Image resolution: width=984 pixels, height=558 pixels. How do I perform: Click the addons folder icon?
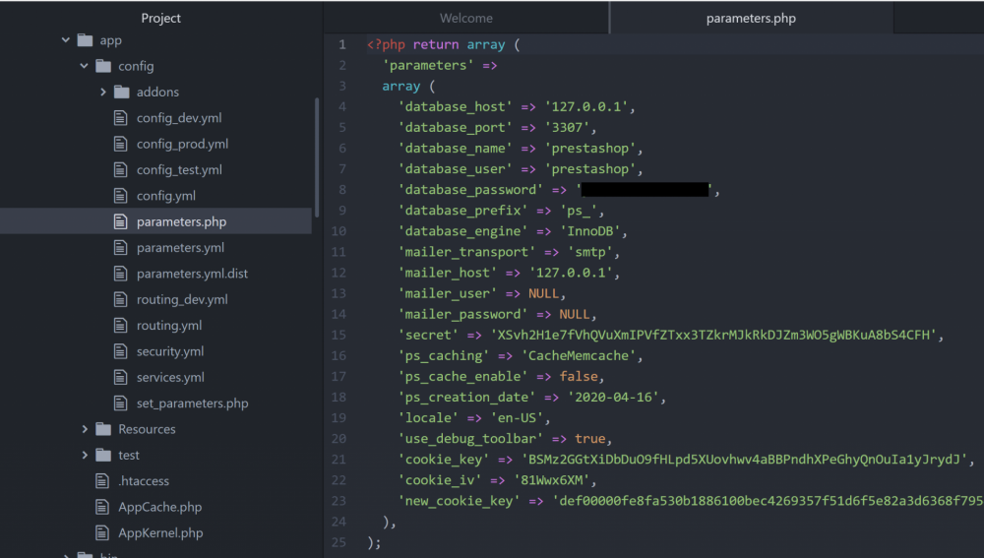click(x=122, y=93)
